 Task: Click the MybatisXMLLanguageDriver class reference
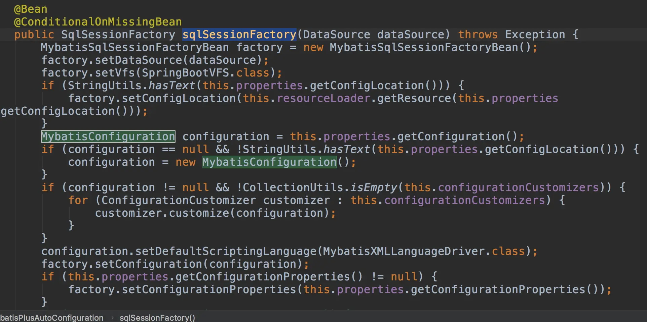pos(404,251)
